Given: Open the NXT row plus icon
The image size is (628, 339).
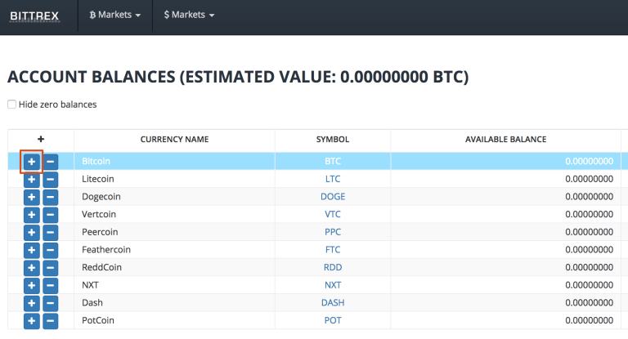Looking at the screenshot, I should pyautogui.click(x=32, y=286).
